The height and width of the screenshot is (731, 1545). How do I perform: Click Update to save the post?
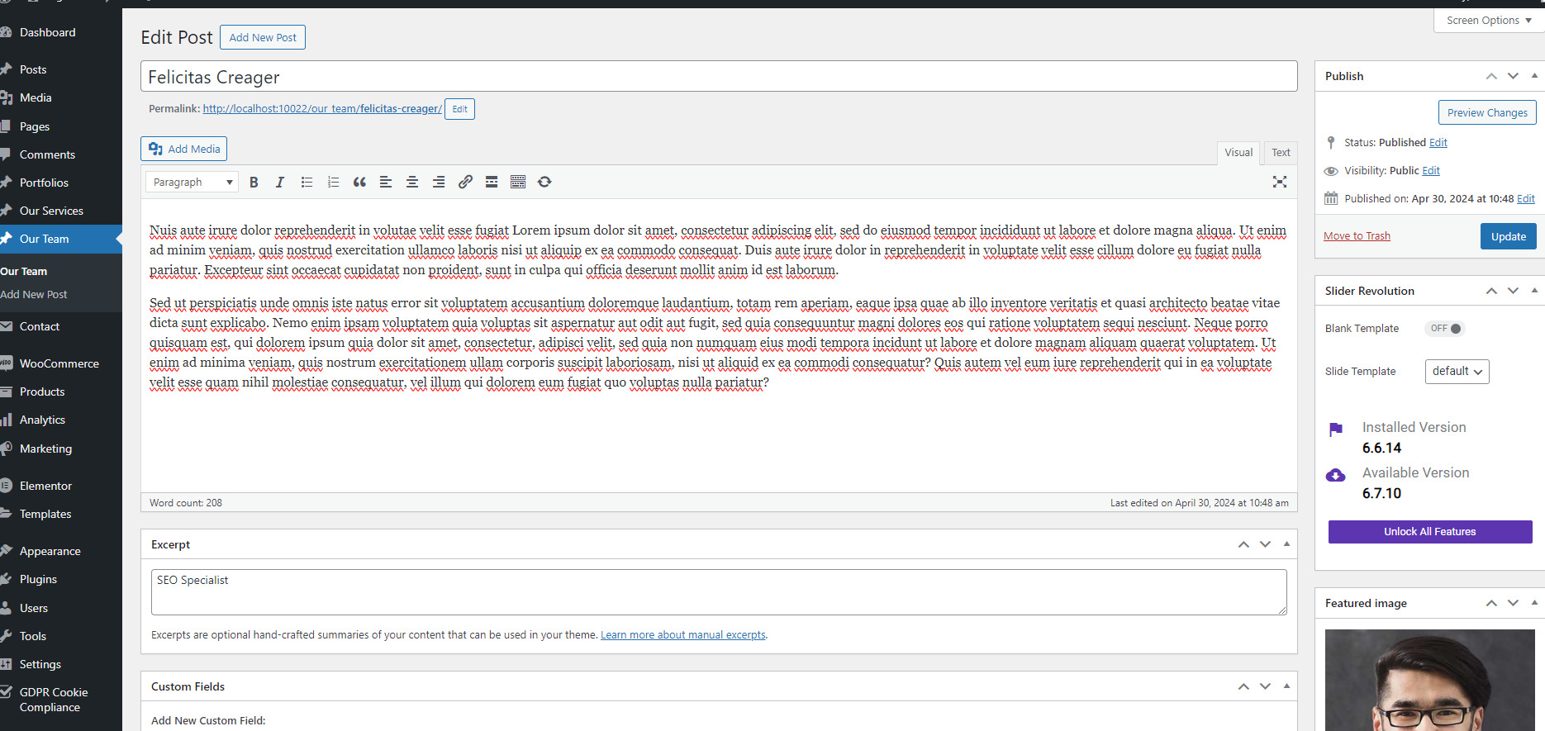click(x=1509, y=236)
